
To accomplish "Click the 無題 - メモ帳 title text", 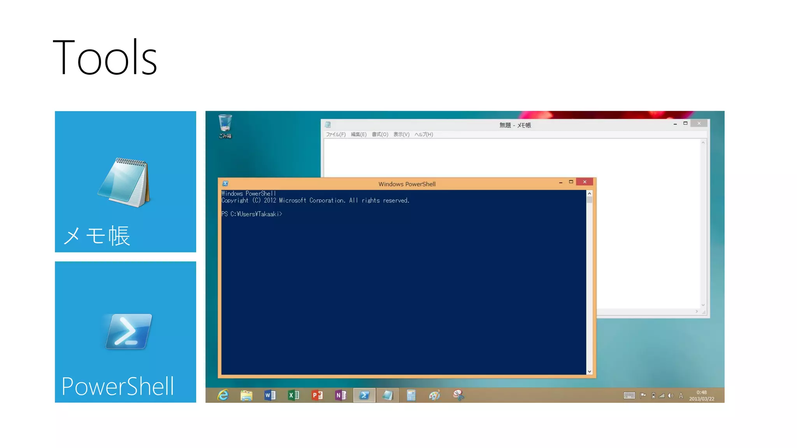I will click(x=515, y=125).
